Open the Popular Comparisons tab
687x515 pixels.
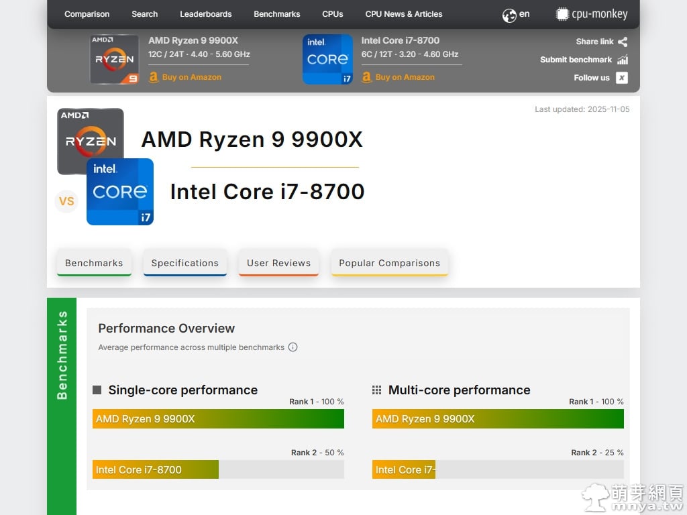pos(389,263)
